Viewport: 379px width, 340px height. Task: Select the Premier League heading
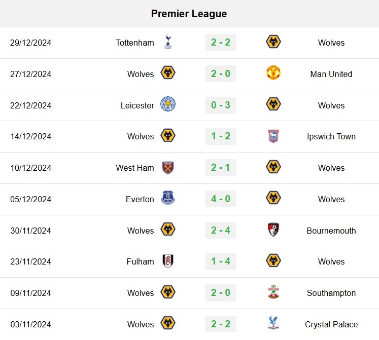click(x=189, y=14)
